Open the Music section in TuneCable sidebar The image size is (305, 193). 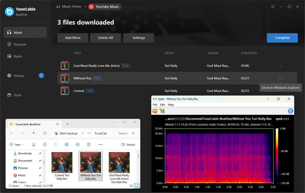coord(25,32)
